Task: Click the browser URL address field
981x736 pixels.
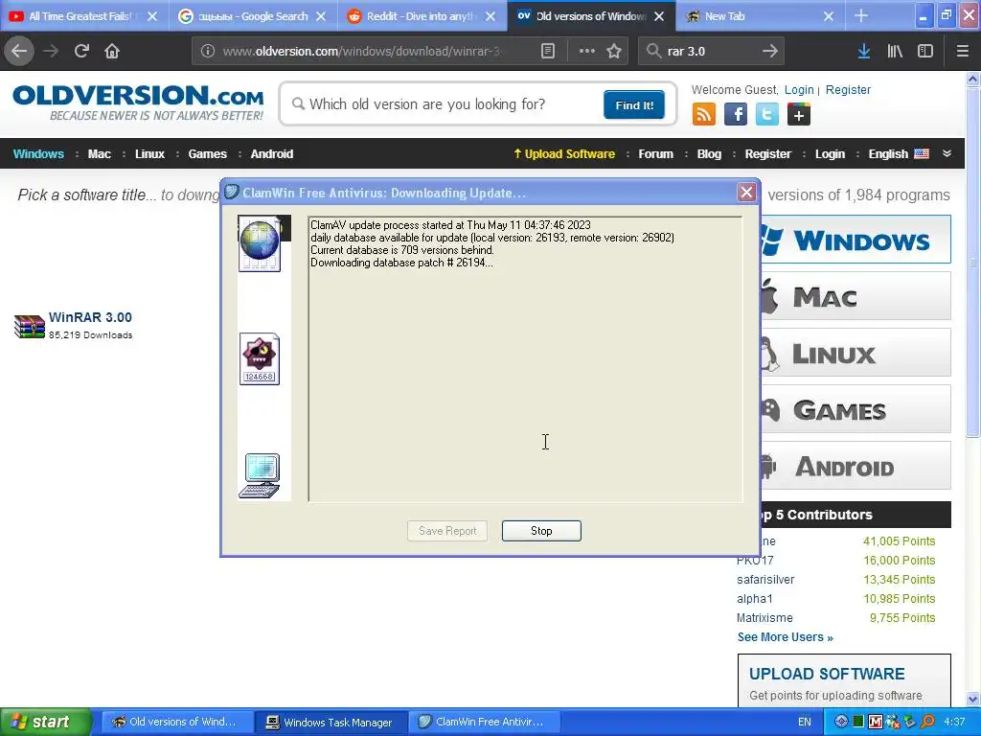Action: tap(376, 52)
